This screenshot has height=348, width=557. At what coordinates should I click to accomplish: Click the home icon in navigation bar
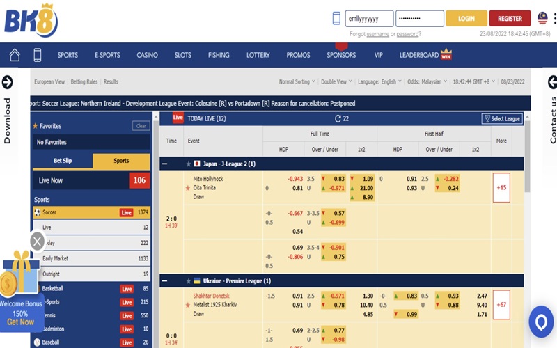tap(15, 55)
